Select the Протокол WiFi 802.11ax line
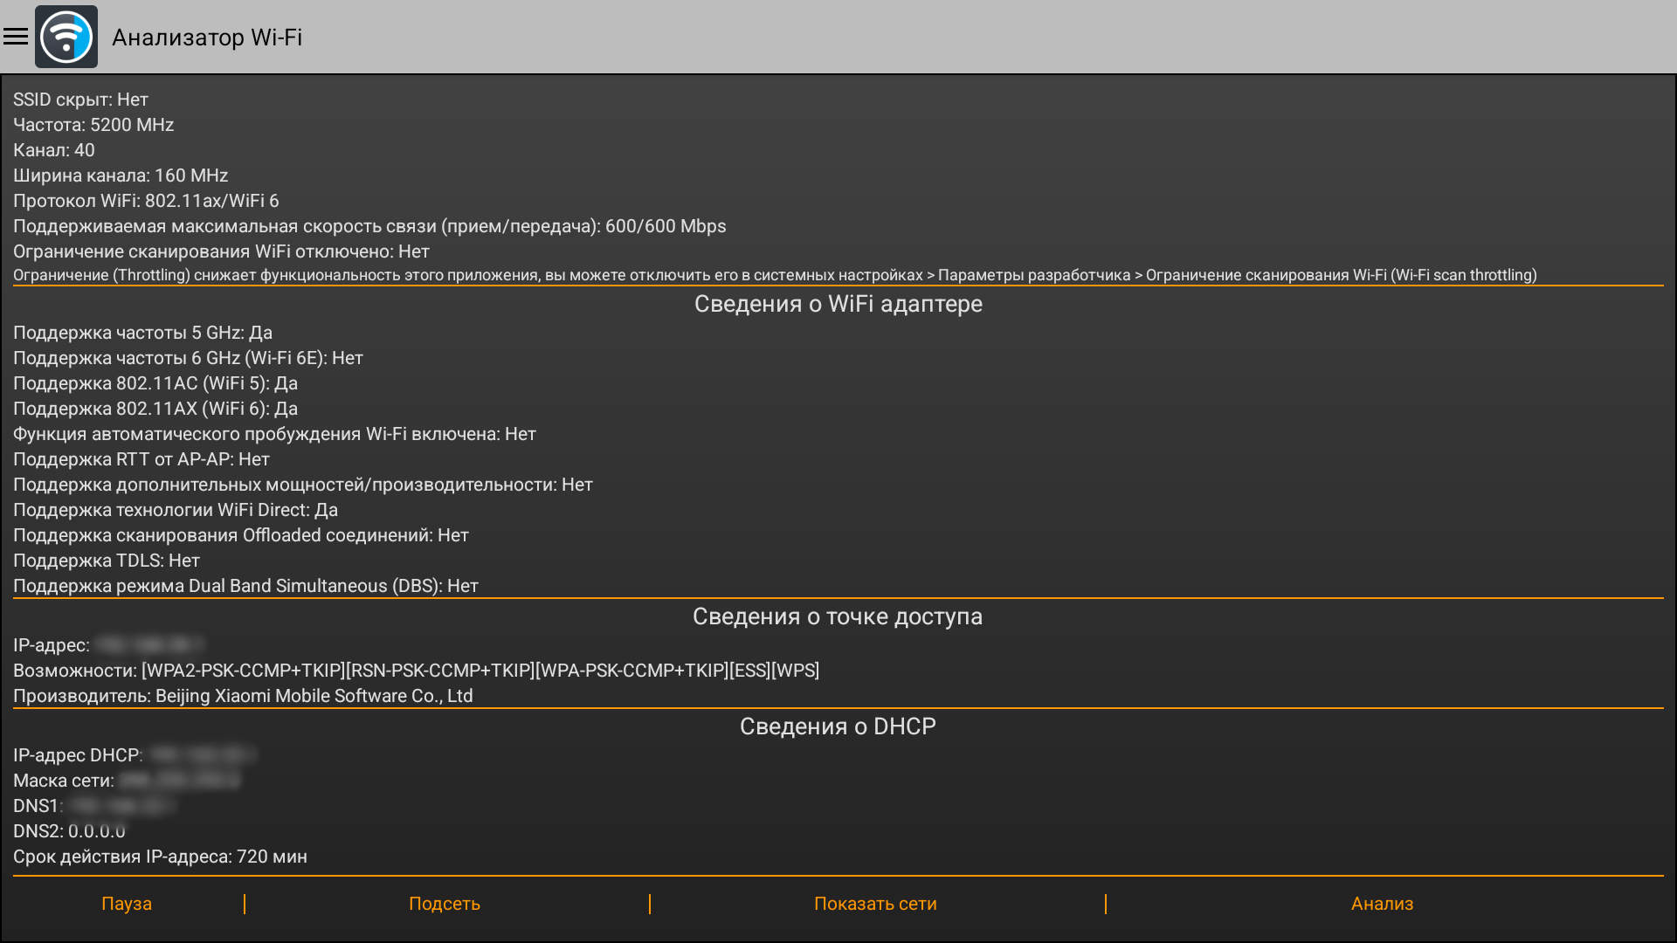Screen dimensions: 1677x943 146,201
